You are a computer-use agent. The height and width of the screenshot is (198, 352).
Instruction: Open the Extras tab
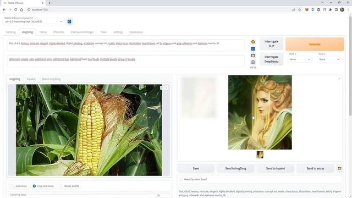(x=43, y=32)
